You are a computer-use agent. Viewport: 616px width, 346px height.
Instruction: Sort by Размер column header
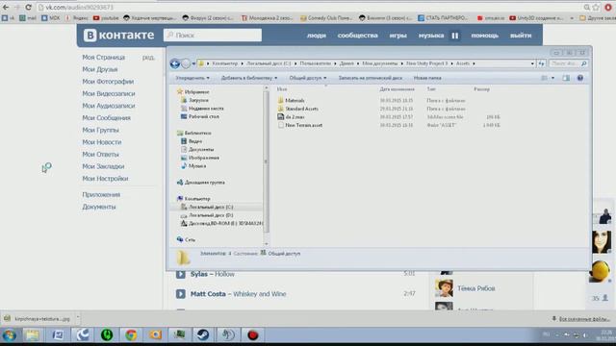(481, 89)
